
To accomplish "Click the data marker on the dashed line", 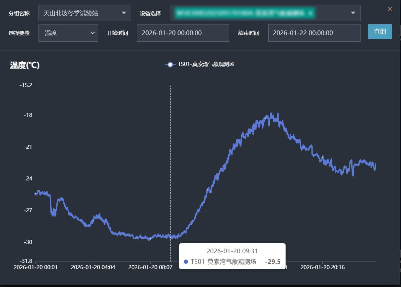I will coord(170,237).
